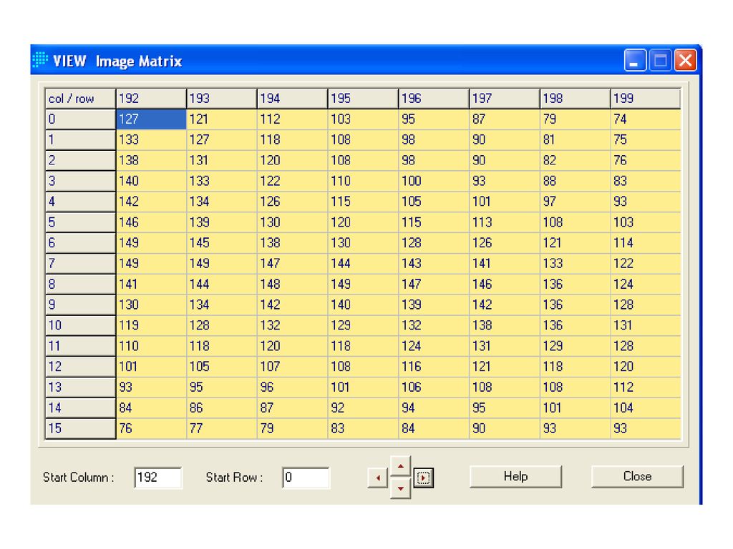Select cell 143 in row 7, column 196
This screenshot has height=549, width=733.
[434, 263]
